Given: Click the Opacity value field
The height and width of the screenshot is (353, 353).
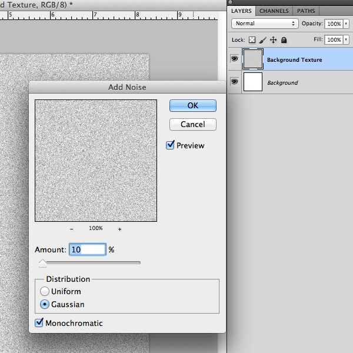Looking at the screenshot, I should coord(334,24).
